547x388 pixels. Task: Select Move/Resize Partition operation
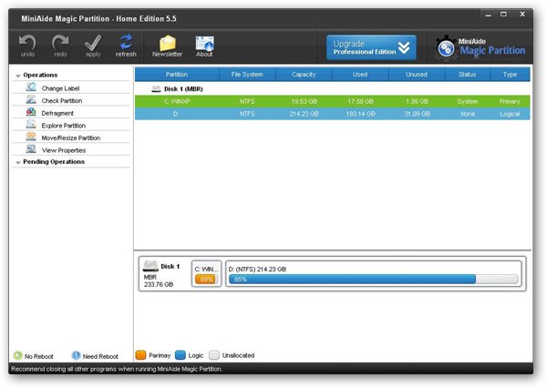(x=71, y=138)
